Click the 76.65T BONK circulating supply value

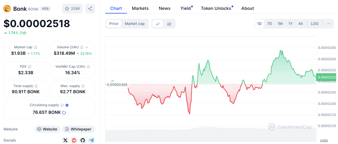point(47,112)
